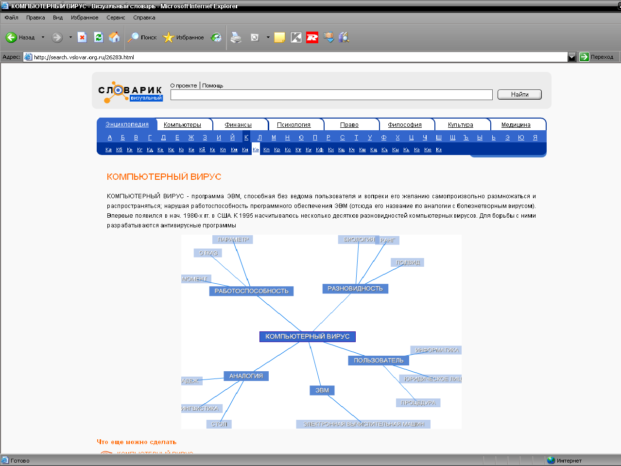Select the ПРОЦЕДУРА node in the graph

(418, 403)
